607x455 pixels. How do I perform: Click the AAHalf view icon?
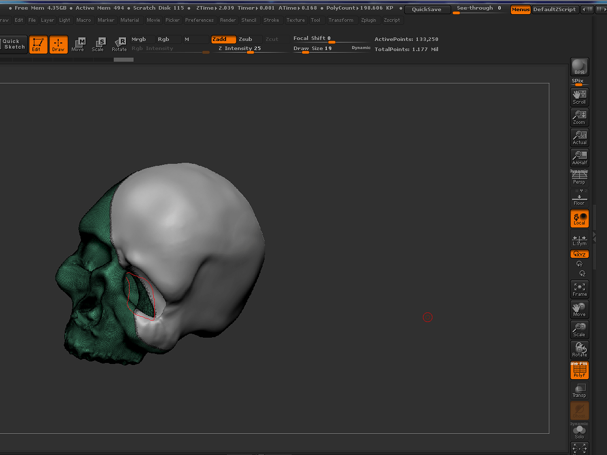(x=580, y=158)
